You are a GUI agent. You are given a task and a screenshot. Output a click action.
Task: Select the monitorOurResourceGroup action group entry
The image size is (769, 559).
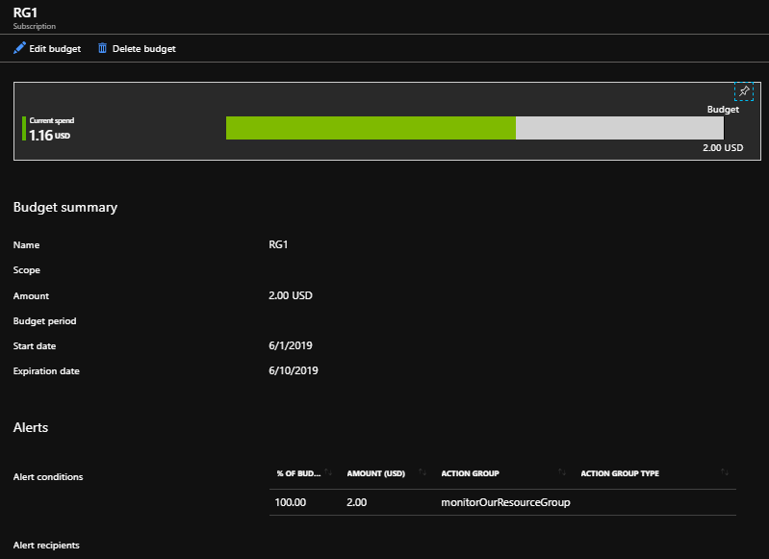(505, 502)
